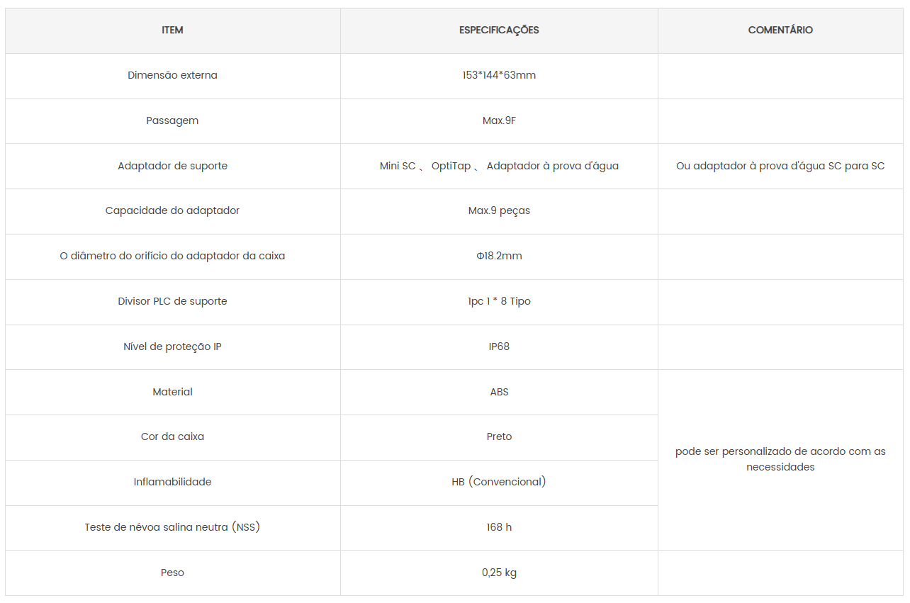Viewport: 910px width, 603px height.
Task: Click the HB (Convencional) flammability value
Action: pos(499,482)
